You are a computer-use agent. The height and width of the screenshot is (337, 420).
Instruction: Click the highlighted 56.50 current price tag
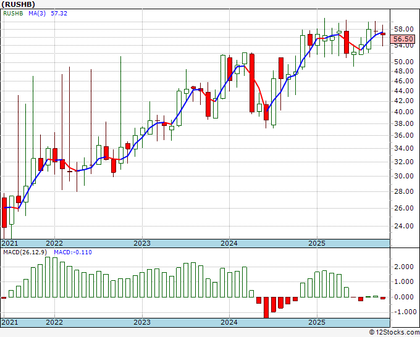tap(403, 39)
